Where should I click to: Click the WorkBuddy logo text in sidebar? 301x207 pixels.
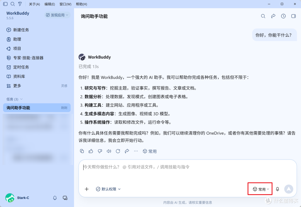(x=18, y=13)
